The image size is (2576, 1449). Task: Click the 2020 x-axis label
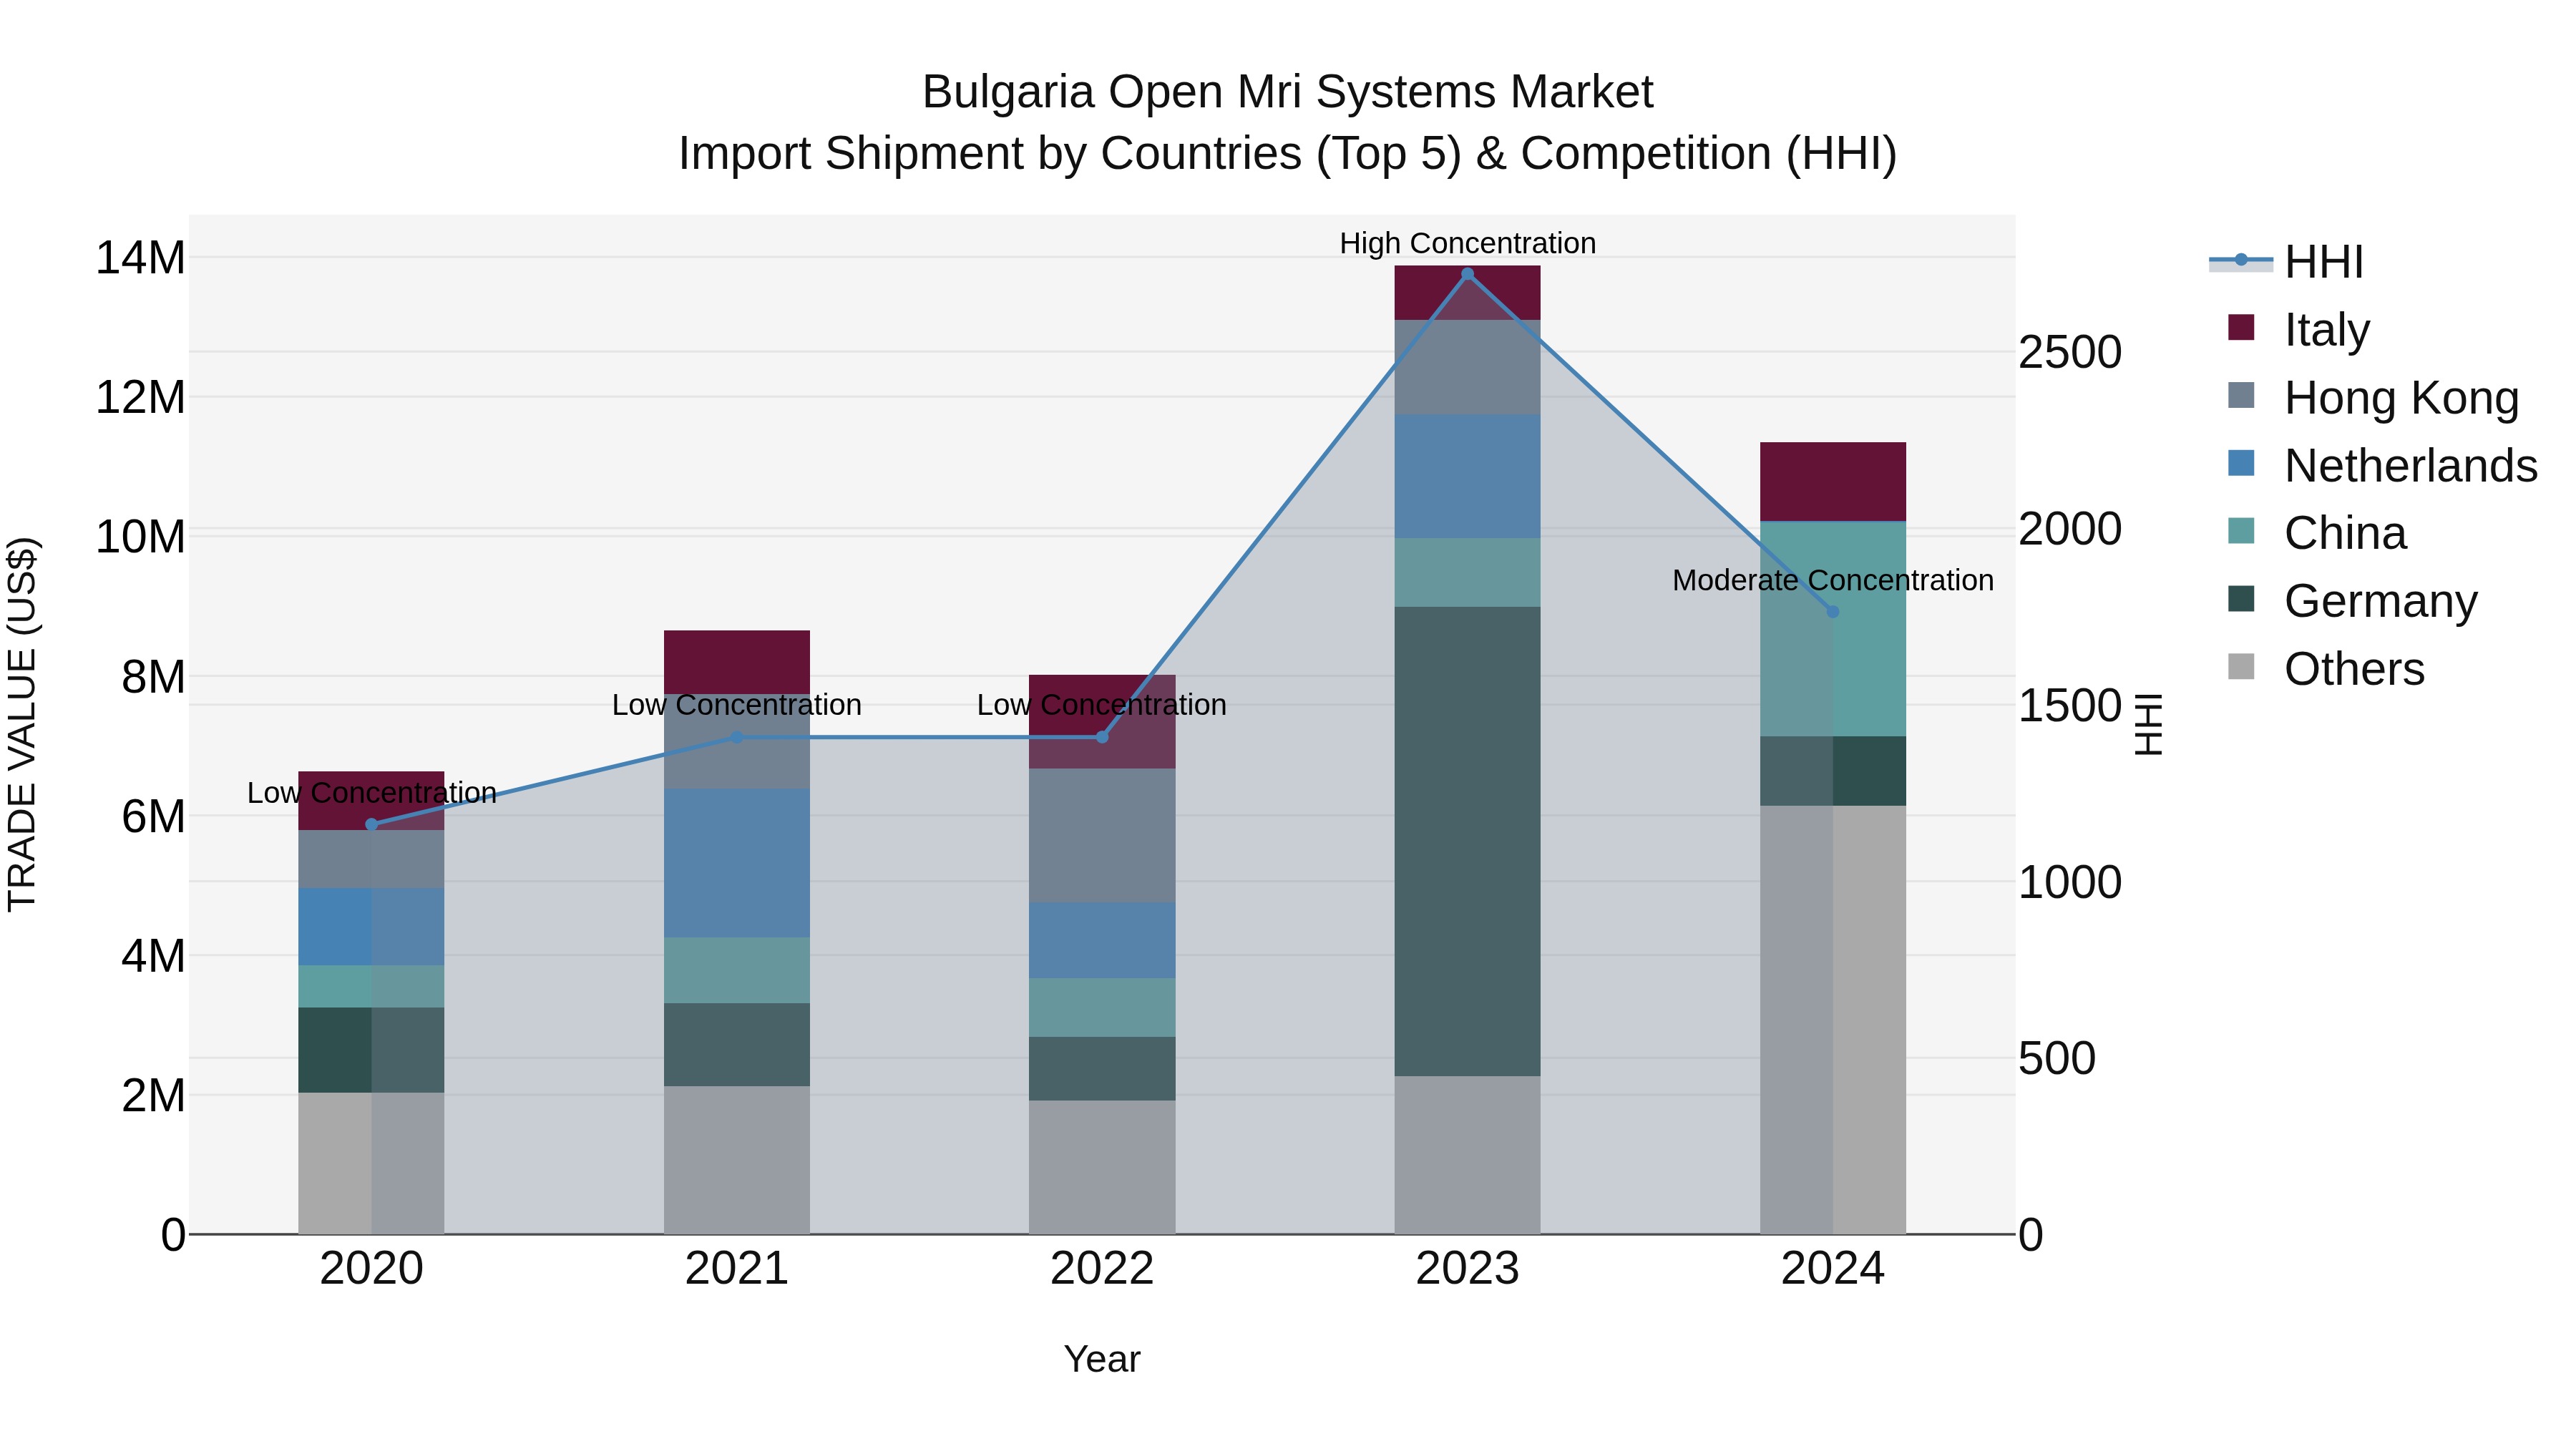(x=372, y=1269)
